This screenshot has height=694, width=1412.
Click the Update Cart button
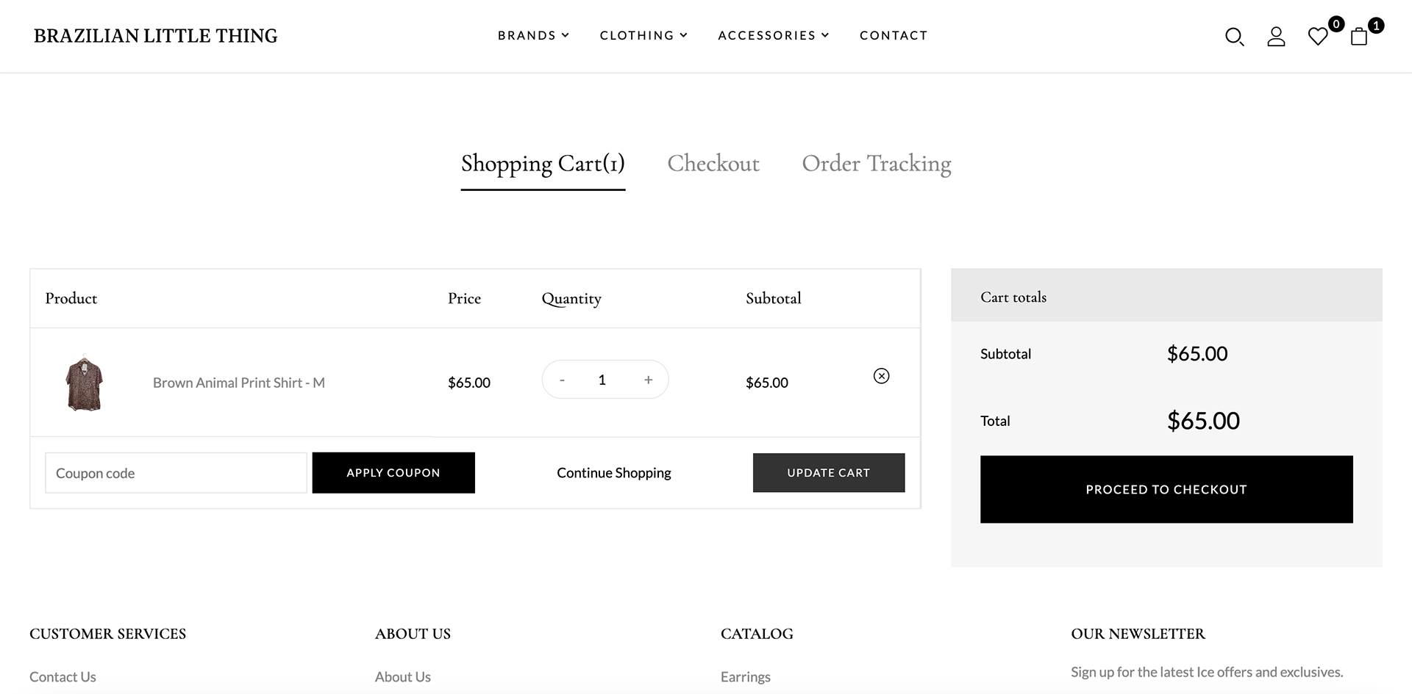829,473
